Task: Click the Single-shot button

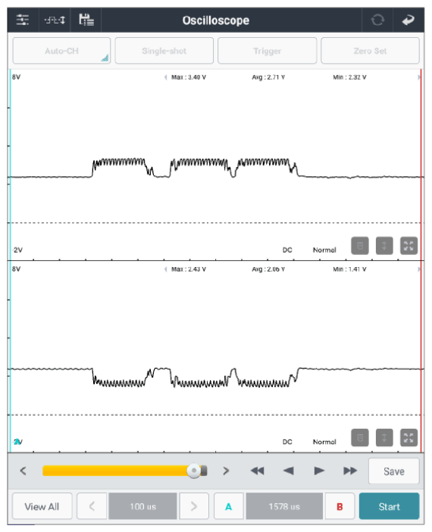Action: pyautogui.click(x=164, y=51)
